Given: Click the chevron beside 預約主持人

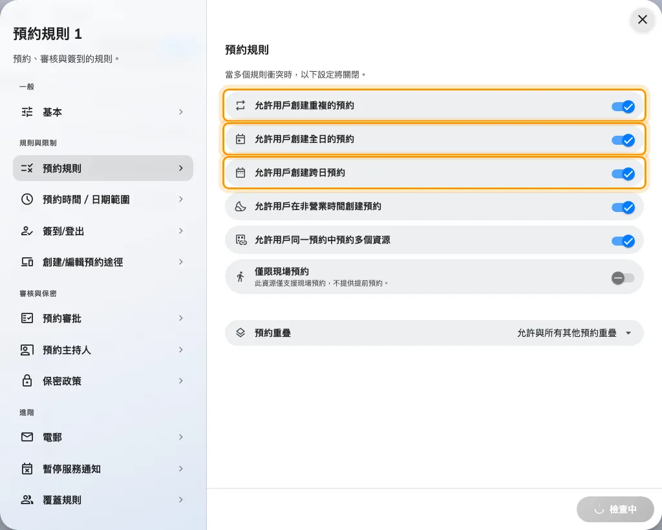Looking at the screenshot, I should (181, 350).
